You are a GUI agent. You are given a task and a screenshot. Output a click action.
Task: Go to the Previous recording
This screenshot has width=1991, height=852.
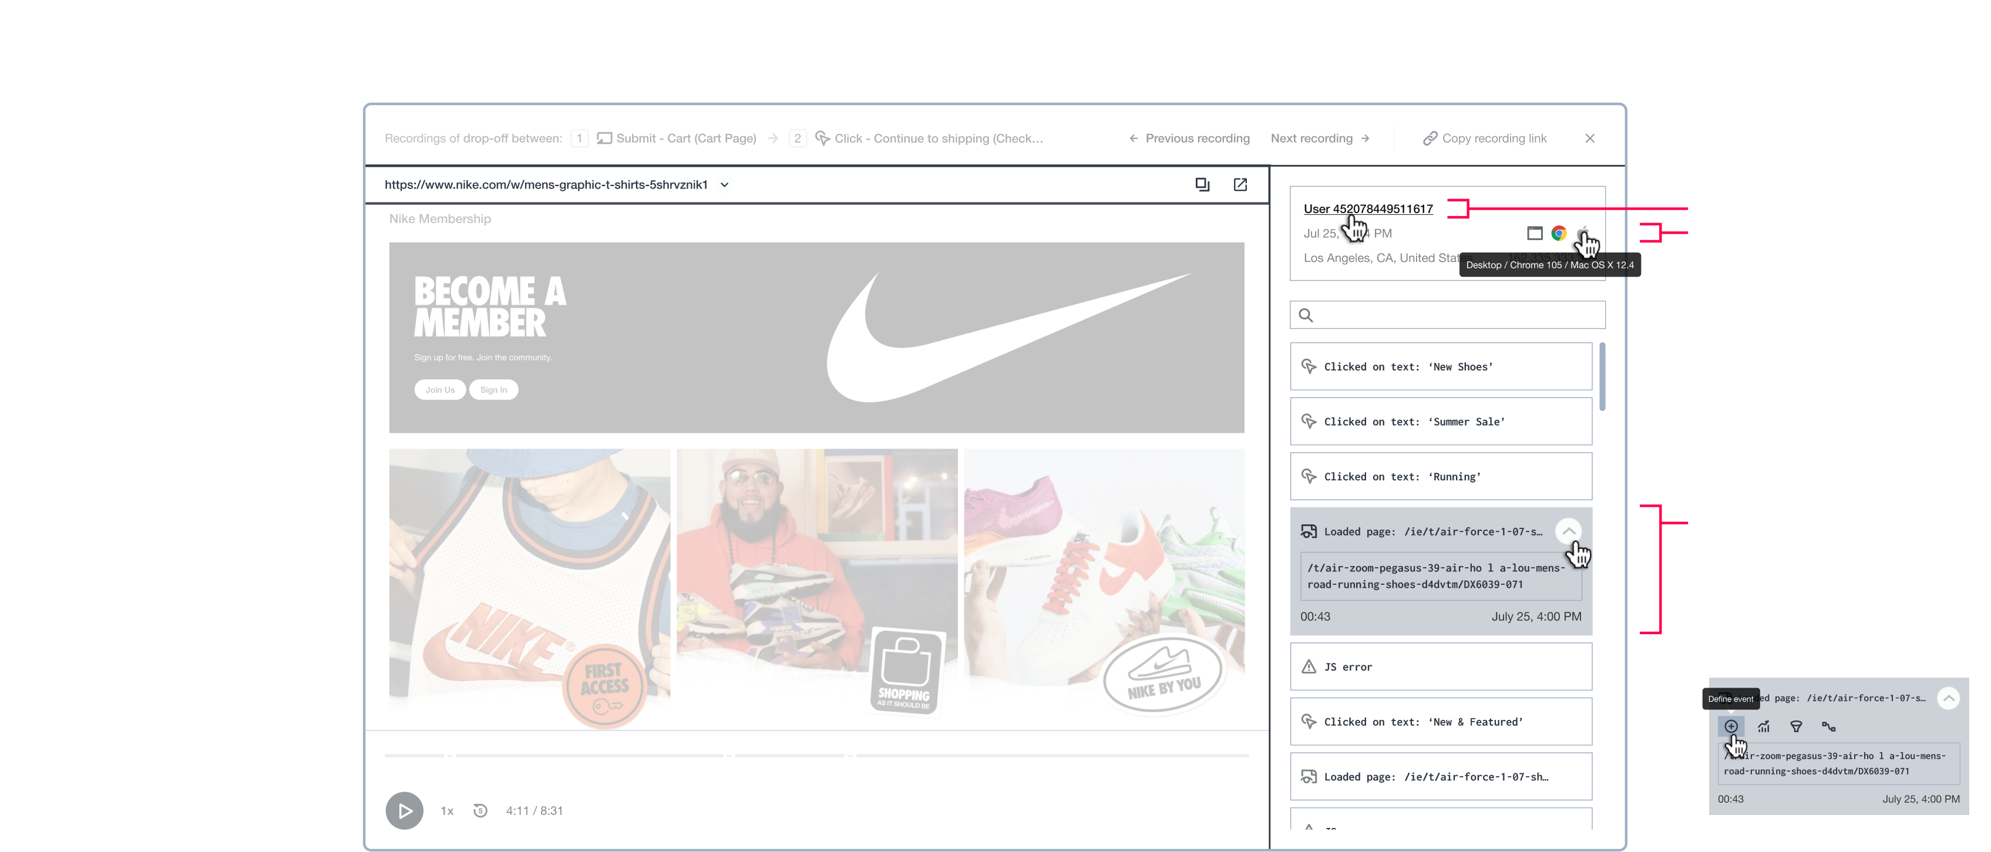point(1189,138)
